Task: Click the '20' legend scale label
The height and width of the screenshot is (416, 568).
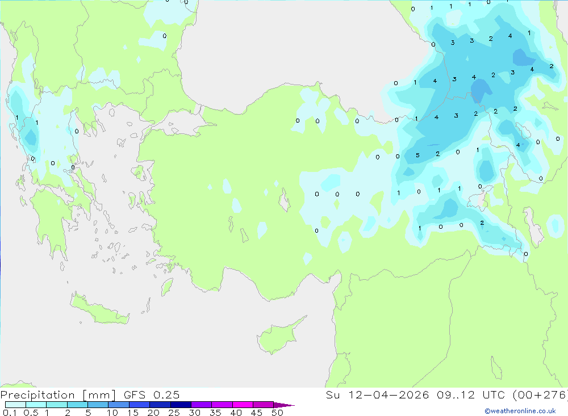Action: [153, 413]
